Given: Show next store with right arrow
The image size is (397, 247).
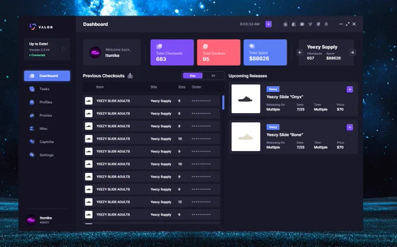Looking at the screenshot, I should [x=352, y=53].
